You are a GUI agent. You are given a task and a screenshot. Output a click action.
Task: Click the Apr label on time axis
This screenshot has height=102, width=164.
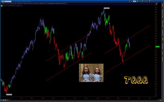[x=43, y=98]
